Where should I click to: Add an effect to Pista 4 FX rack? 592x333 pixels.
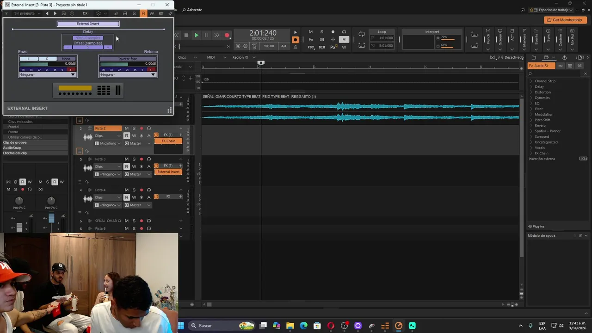(180, 197)
